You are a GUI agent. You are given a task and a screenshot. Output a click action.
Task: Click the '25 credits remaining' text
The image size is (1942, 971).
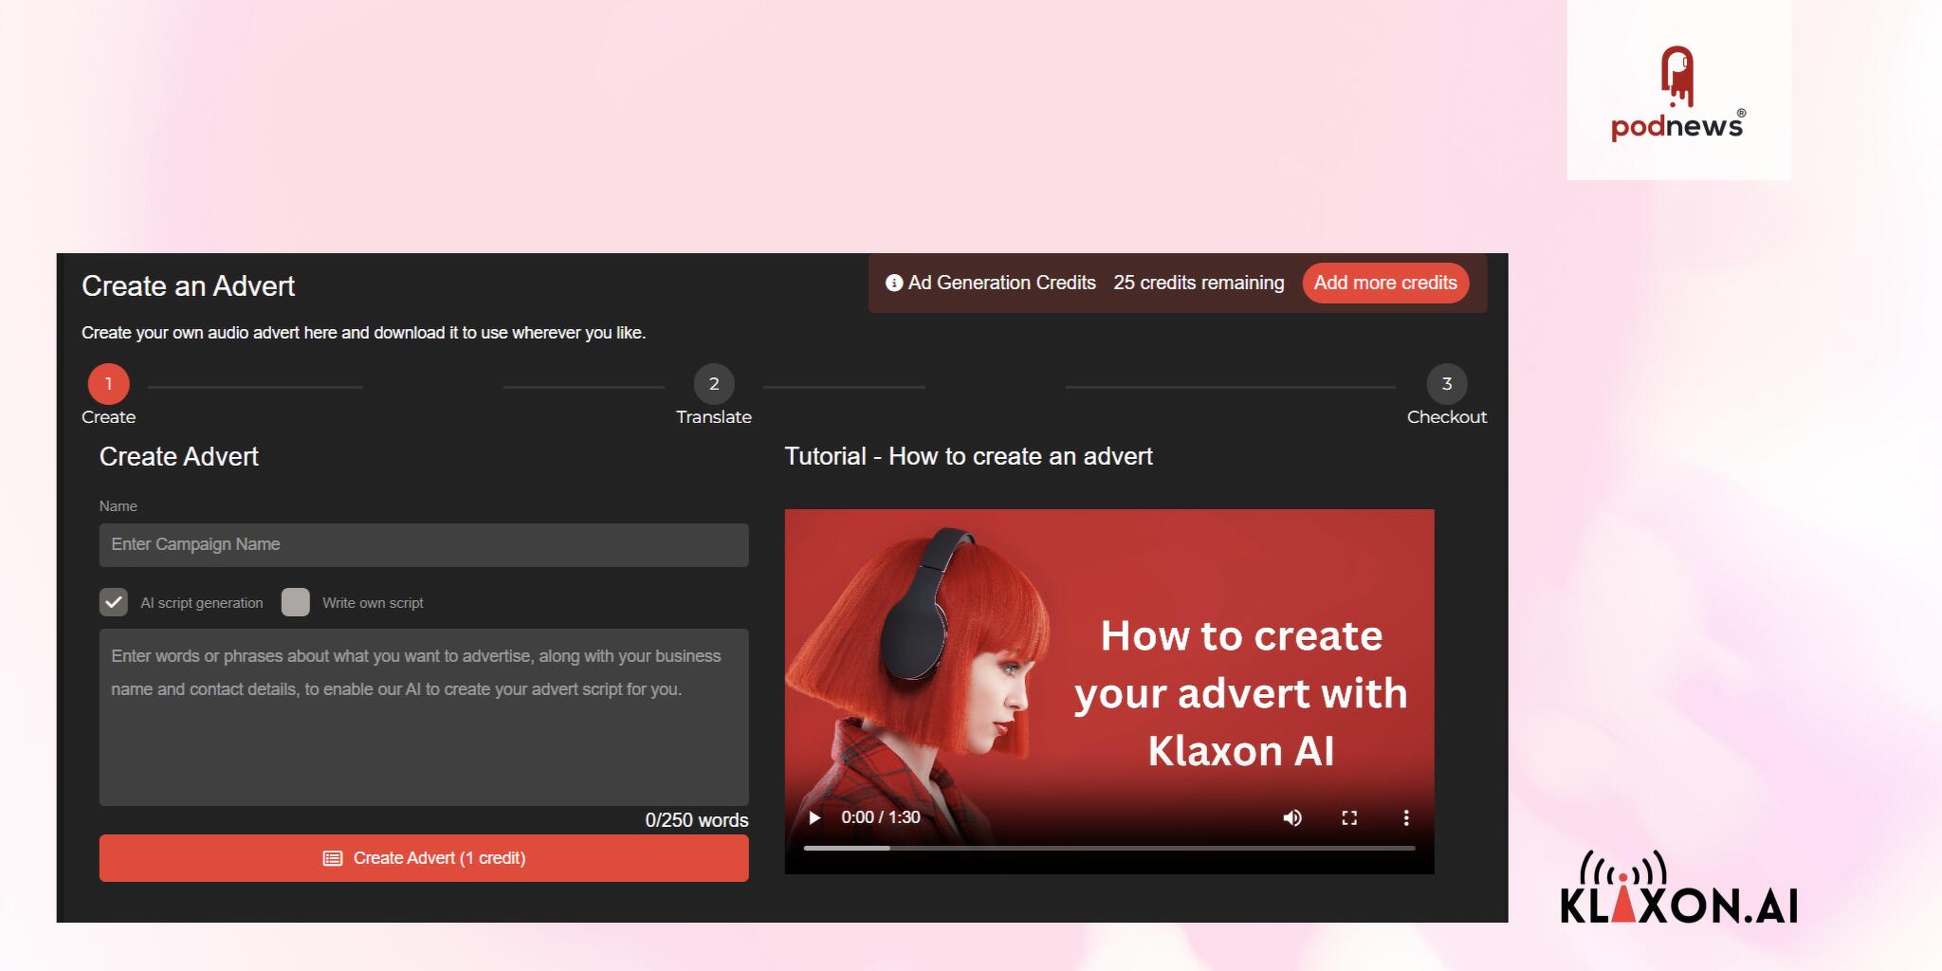point(1199,283)
